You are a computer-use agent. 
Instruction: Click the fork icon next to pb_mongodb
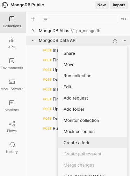(x=73, y=31)
